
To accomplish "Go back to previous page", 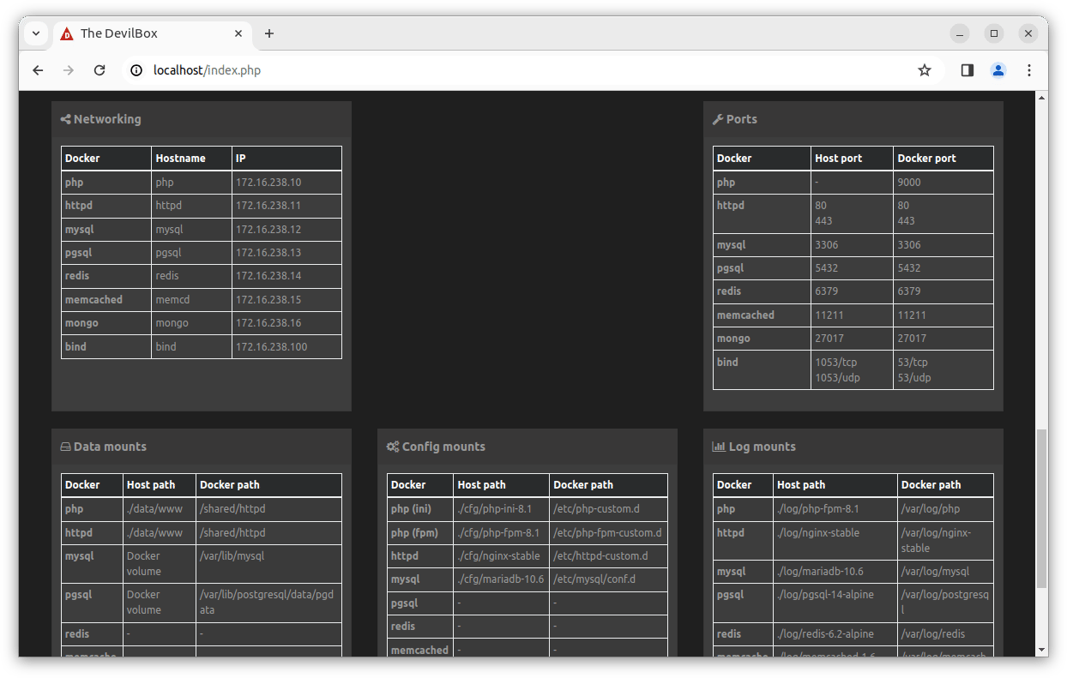I will 38,70.
